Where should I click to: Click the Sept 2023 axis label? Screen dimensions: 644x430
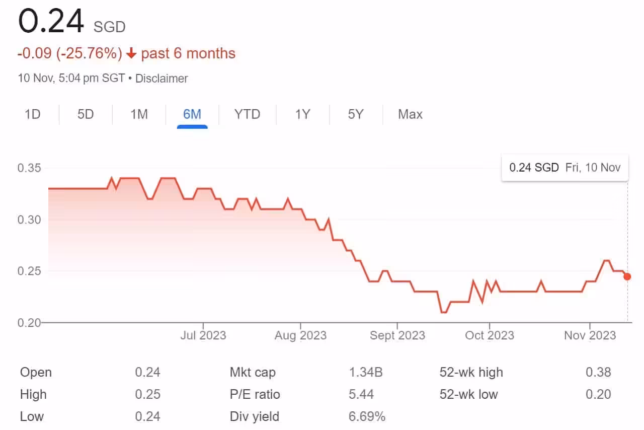[x=397, y=335]
